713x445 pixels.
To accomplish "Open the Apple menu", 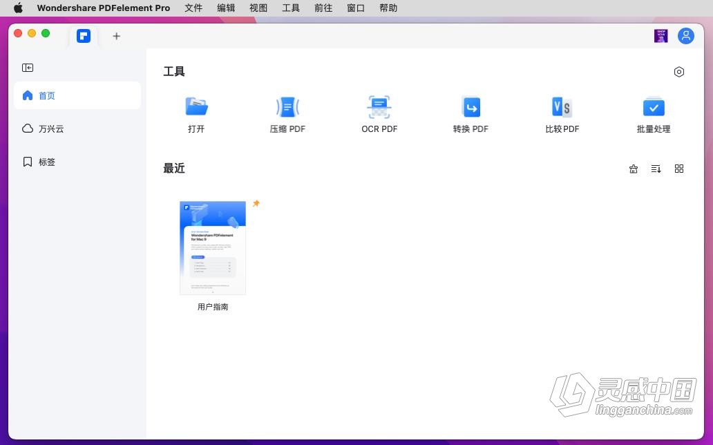I will (18, 8).
